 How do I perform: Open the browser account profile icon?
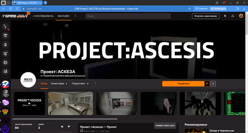click(x=10, y=9)
